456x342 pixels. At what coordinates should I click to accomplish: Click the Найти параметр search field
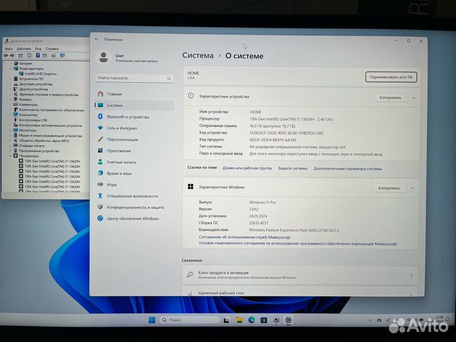[x=134, y=79]
